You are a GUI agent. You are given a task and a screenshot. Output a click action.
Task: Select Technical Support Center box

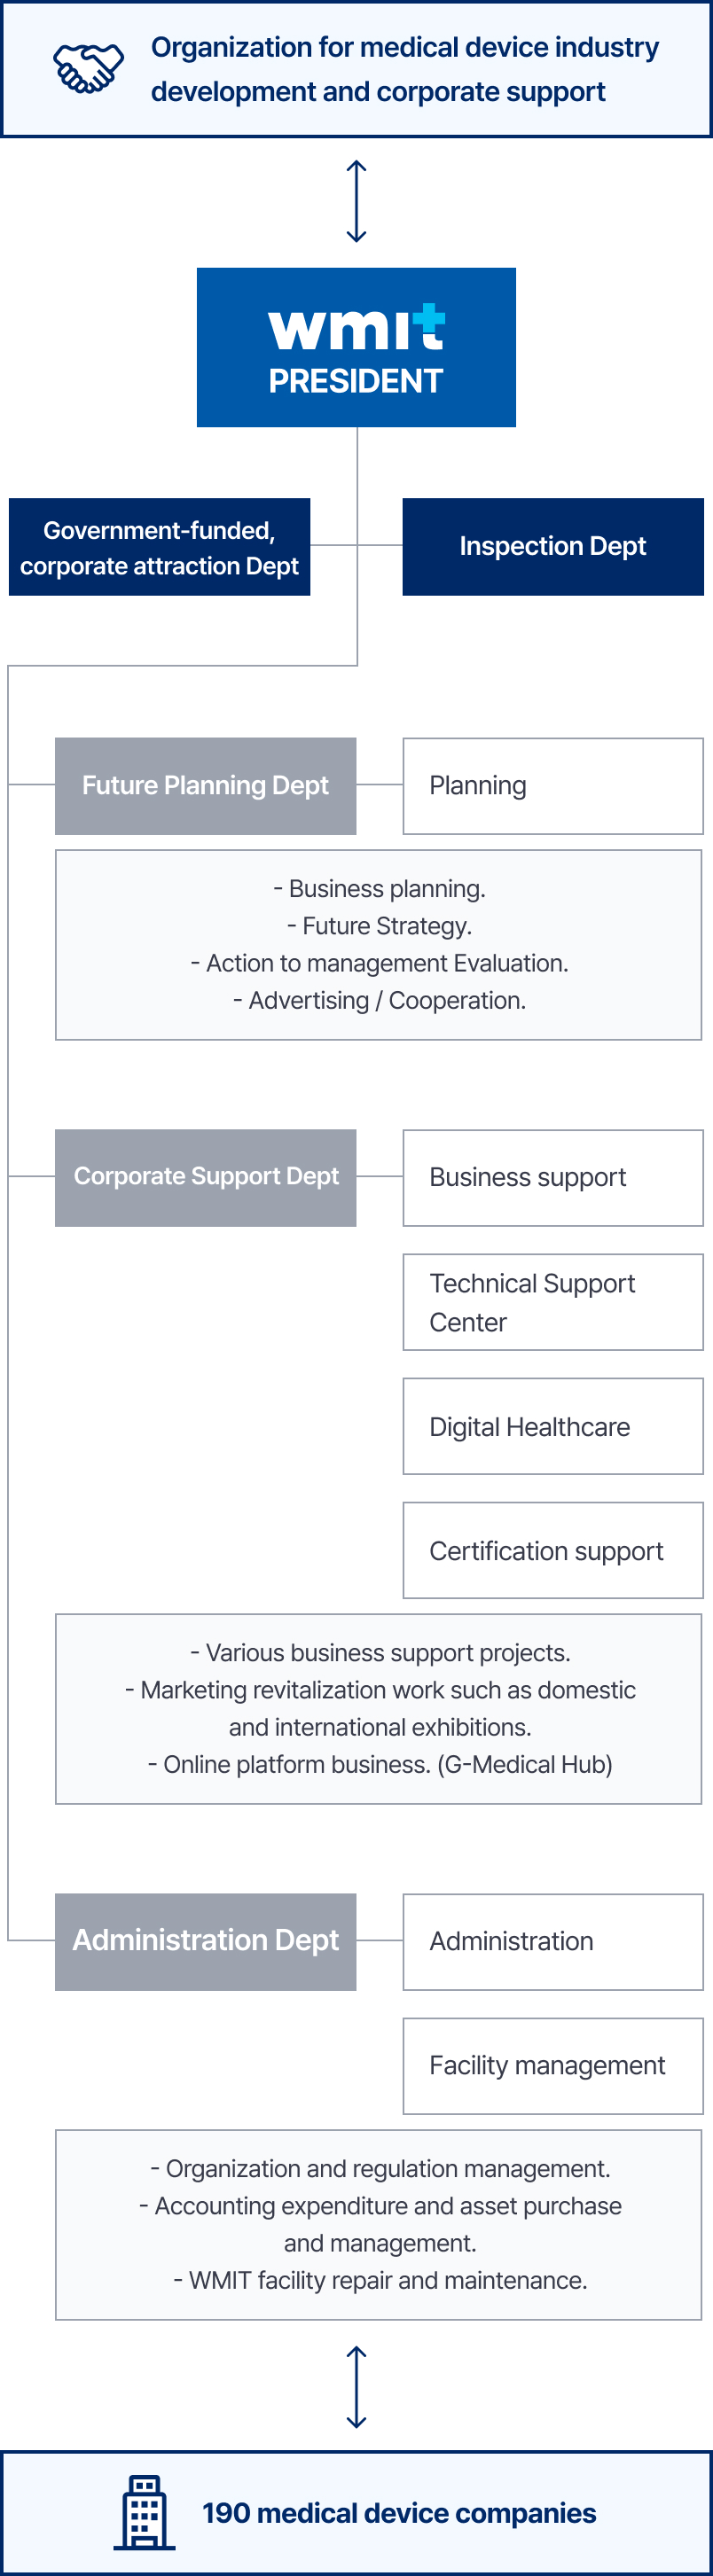(x=553, y=1302)
